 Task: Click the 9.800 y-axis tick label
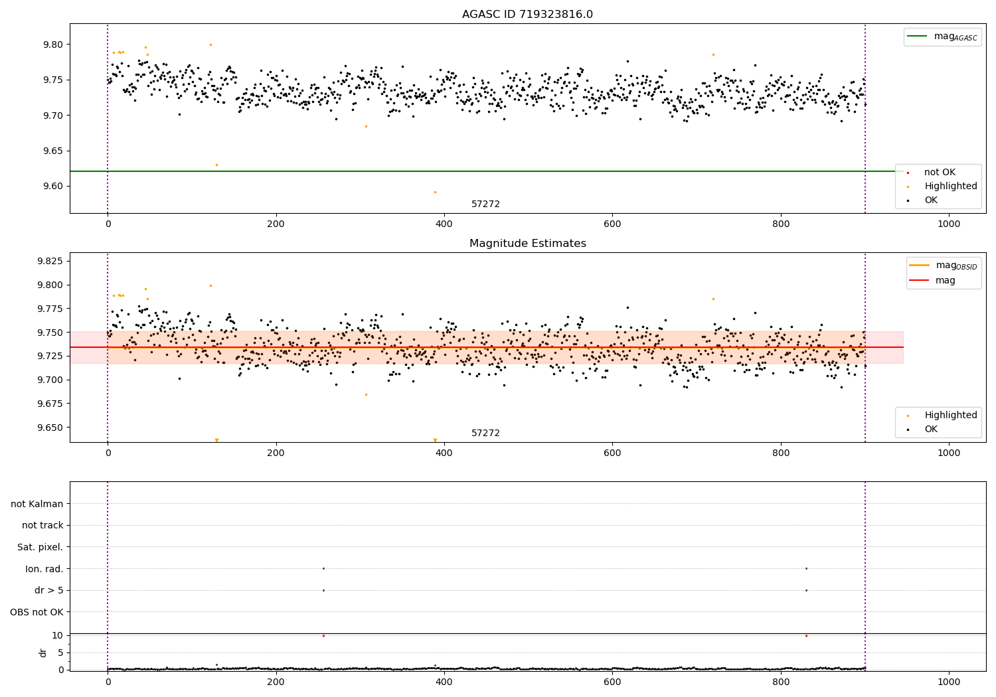51,285
